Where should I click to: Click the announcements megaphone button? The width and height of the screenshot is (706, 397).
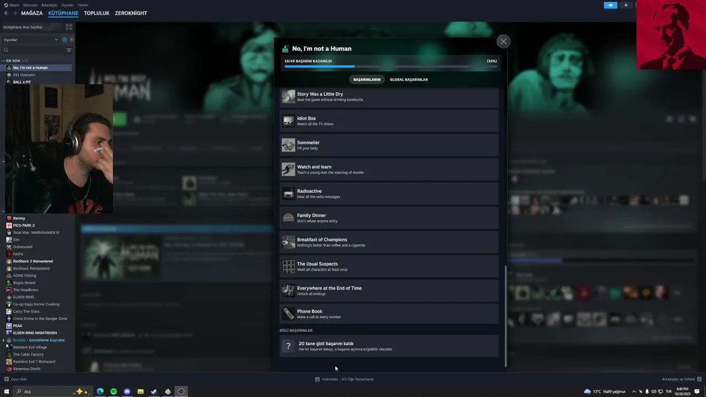(x=611, y=5)
